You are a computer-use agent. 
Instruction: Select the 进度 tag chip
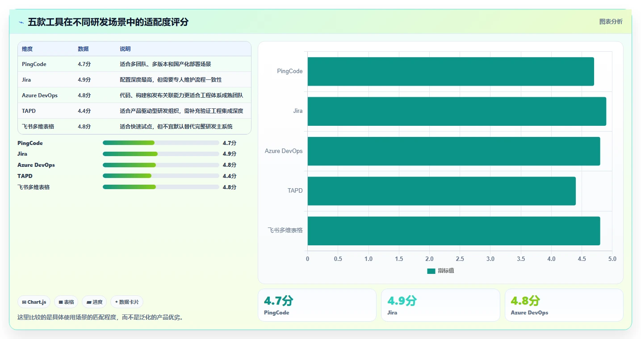point(94,302)
